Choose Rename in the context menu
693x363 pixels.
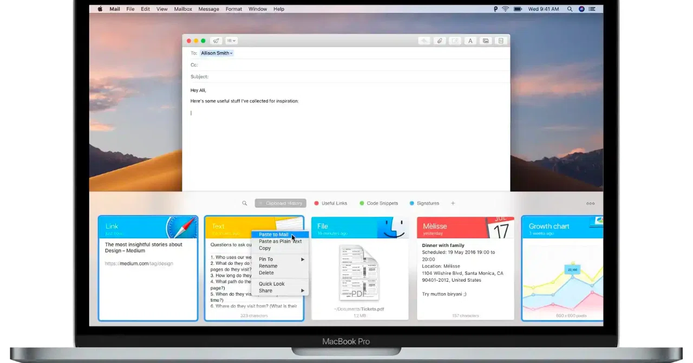click(x=280, y=266)
